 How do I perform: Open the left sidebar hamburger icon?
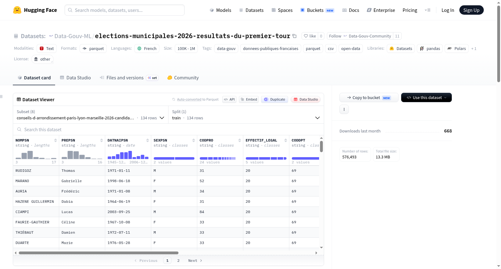2,97
